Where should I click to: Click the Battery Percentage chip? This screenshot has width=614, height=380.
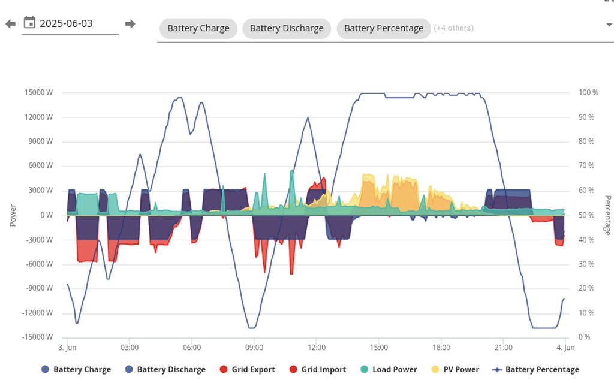[x=383, y=28]
